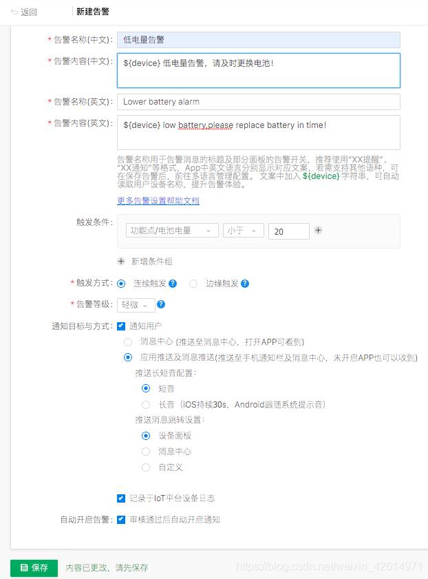This screenshot has width=428, height=579.
Task: Toggle 审核通过后自动开启通知 checkbox
Action: (x=121, y=520)
